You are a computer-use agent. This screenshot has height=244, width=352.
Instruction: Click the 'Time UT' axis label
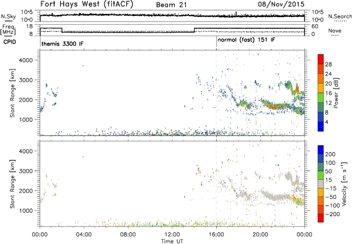point(172,241)
